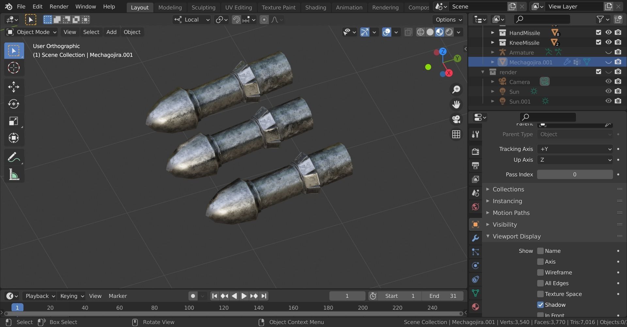Expand the Visibility panel
Viewport: 627px width, 327px height.
505,224
